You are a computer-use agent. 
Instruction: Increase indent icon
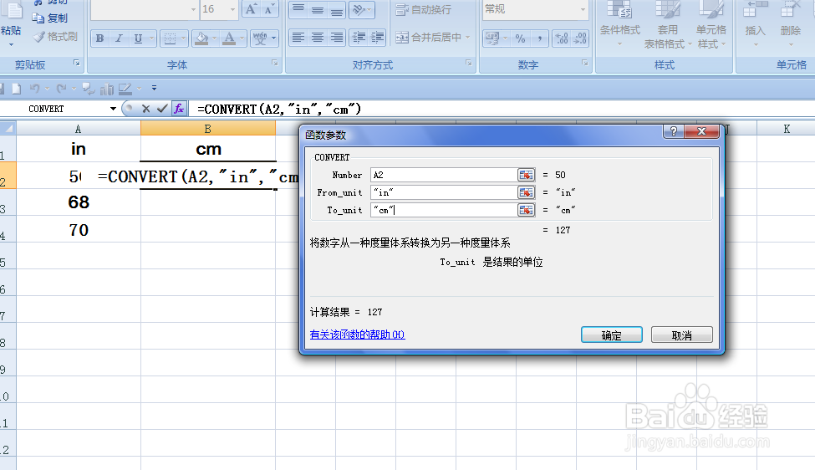point(377,38)
